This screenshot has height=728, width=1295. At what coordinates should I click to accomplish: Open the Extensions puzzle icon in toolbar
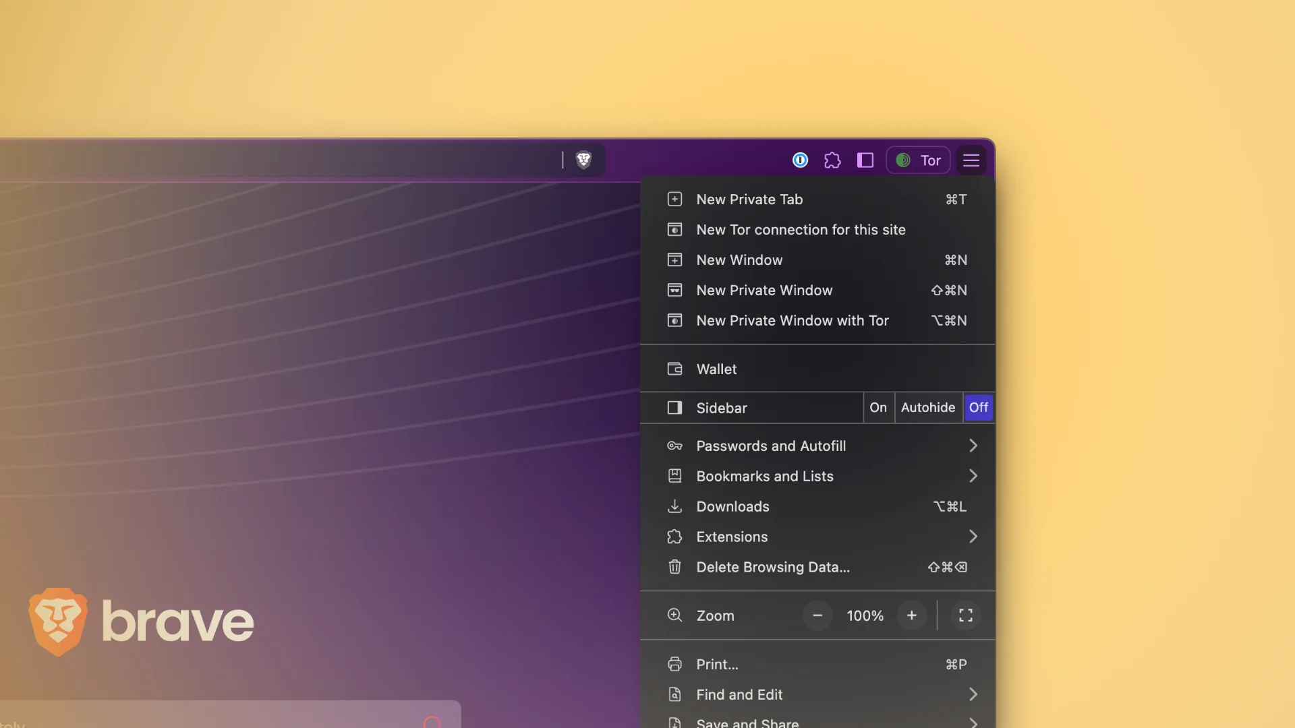(832, 160)
